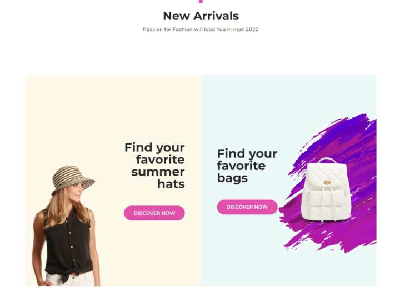Viewport: 400px width, 288px height.
Task: Click Discover Now under favorite bags
Action: pyautogui.click(x=247, y=207)
